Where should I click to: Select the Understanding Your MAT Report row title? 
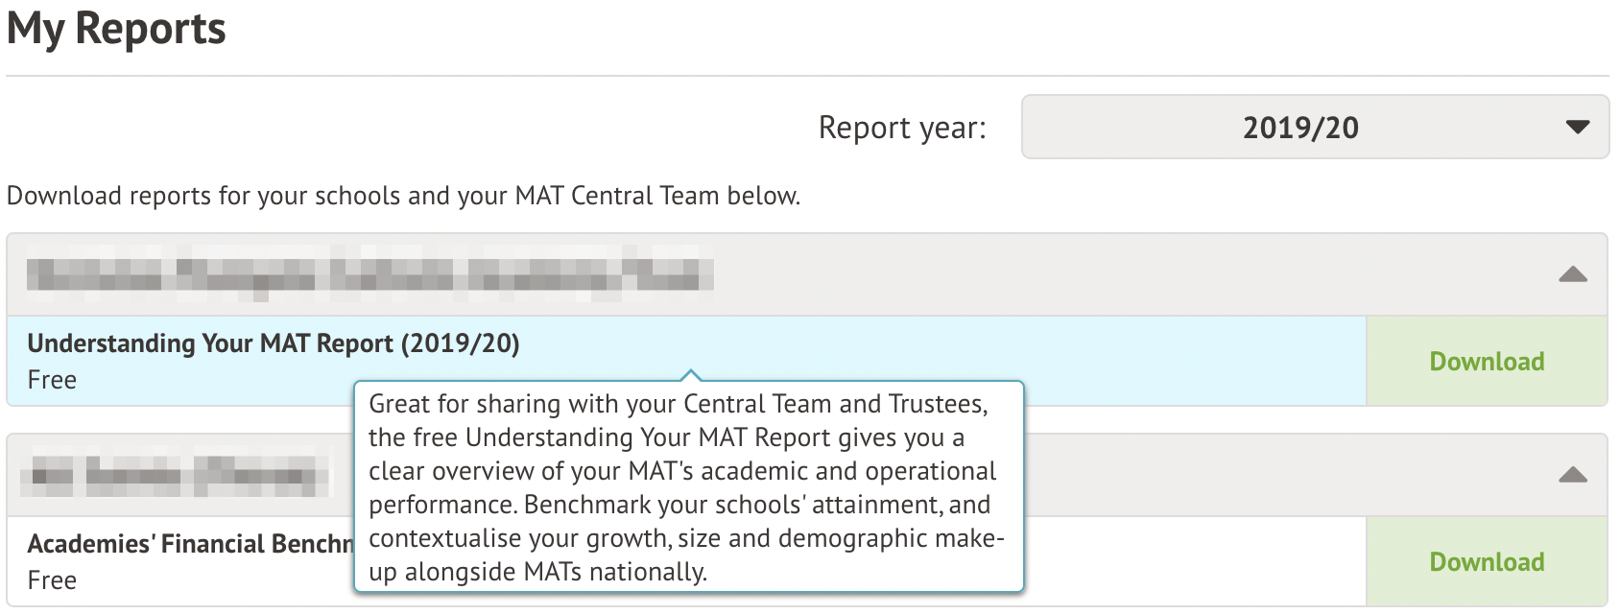click(x=274, y=343)
